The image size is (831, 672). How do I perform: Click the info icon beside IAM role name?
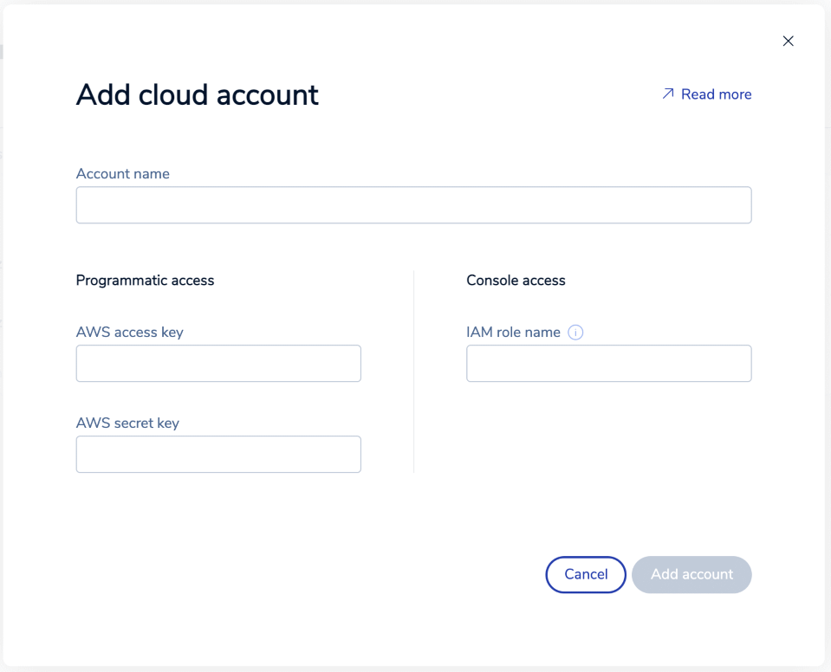point(575,333)
